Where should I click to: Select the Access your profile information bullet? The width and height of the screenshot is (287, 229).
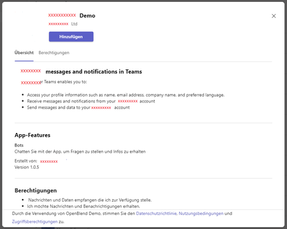[x=126, y=95]
